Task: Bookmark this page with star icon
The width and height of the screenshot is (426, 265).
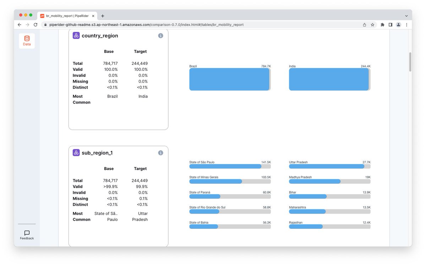Action: tap(372, 25)
